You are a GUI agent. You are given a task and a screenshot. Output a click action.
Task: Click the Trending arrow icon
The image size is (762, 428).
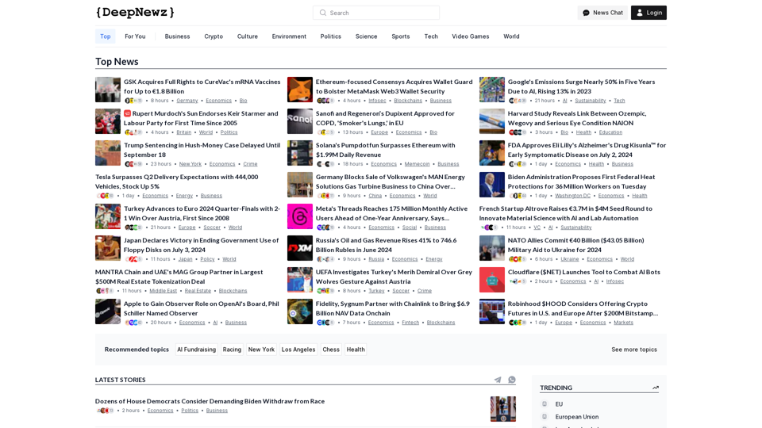pyautogui.click(x=655, y=388)
